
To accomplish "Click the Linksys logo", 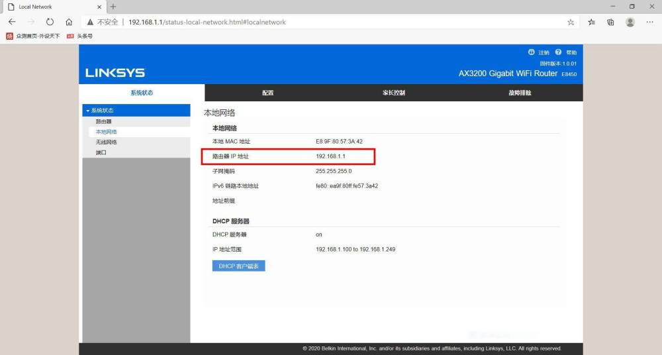I will (x=115, y=73).
